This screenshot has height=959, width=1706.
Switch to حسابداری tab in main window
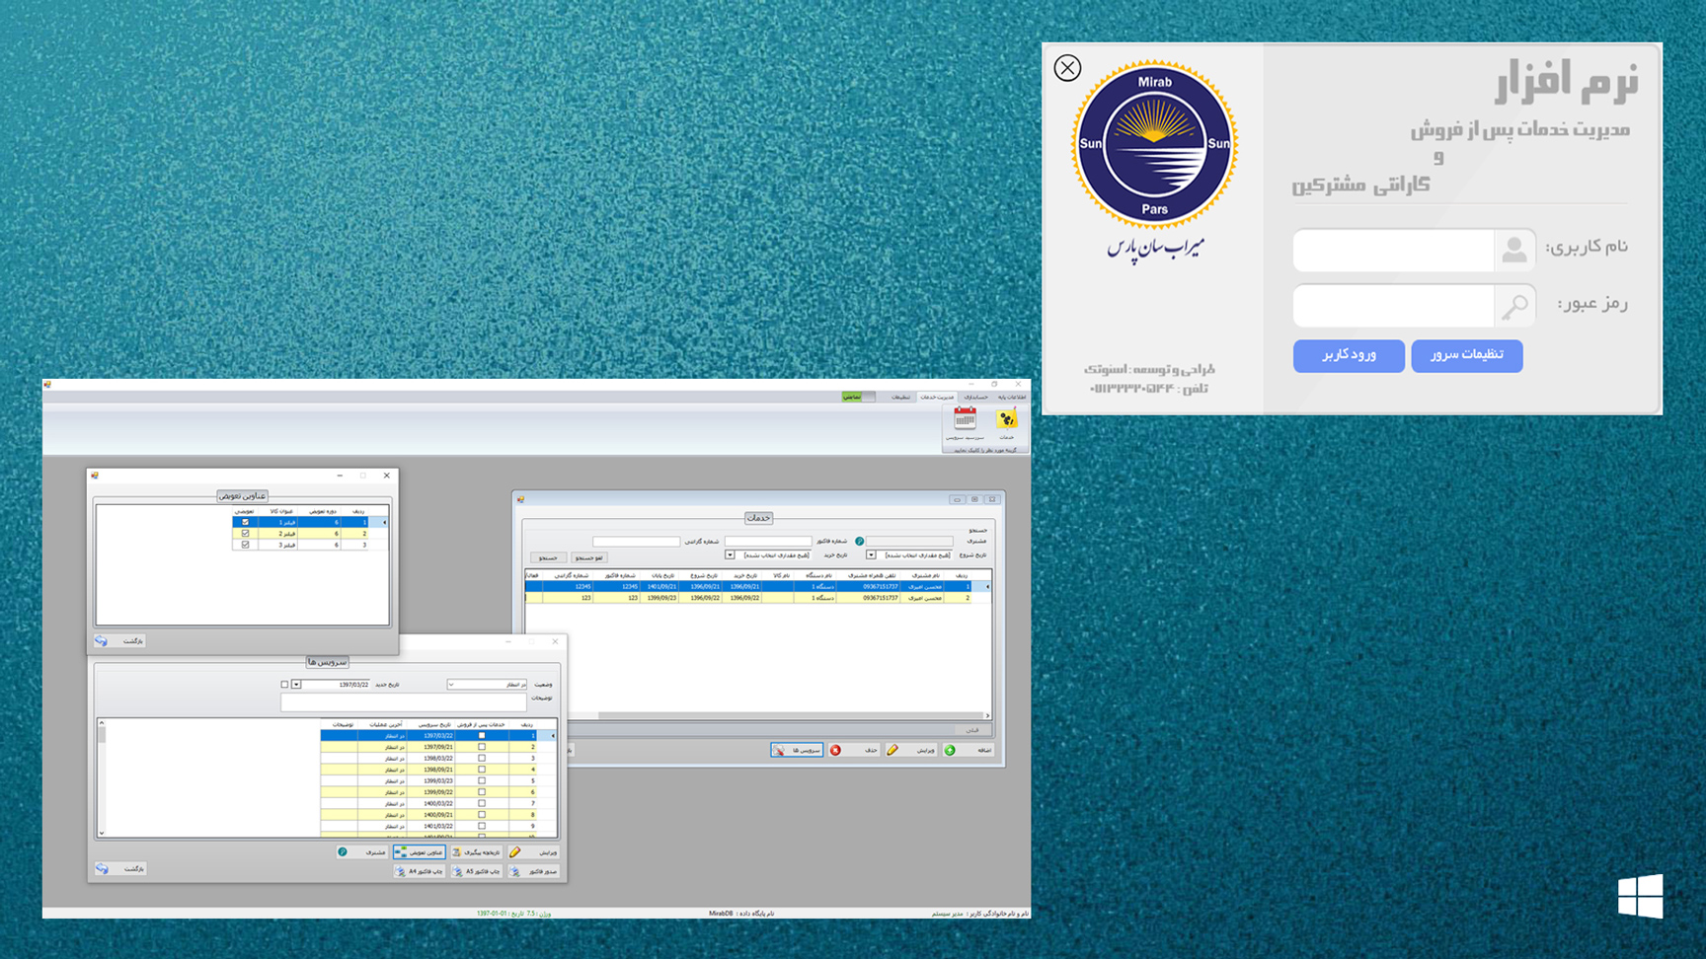(x=975, y=397)
